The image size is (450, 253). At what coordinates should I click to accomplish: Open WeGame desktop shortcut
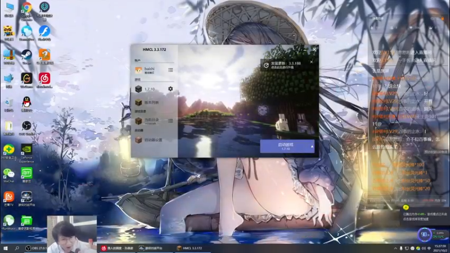coord(26,80)
